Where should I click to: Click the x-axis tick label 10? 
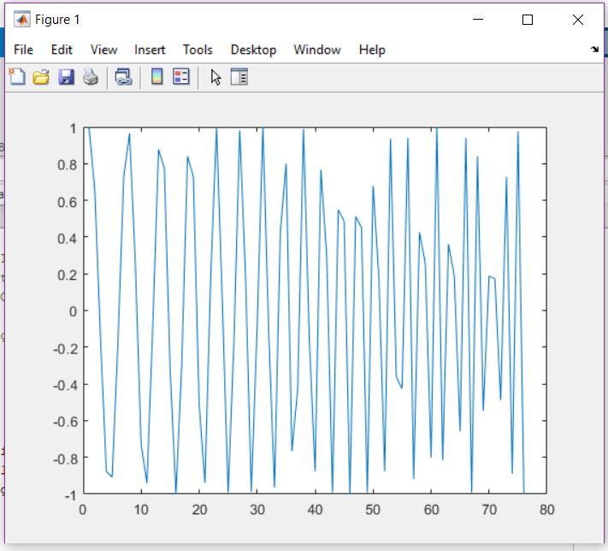pos(141,509)
